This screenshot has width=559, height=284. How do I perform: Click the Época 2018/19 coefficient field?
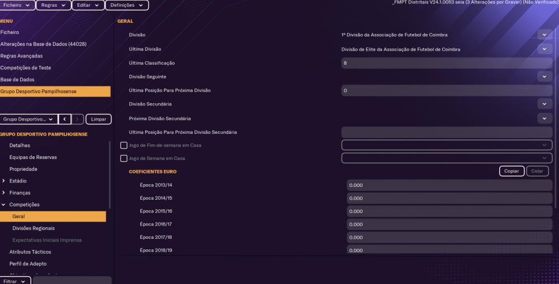[449, 250]
